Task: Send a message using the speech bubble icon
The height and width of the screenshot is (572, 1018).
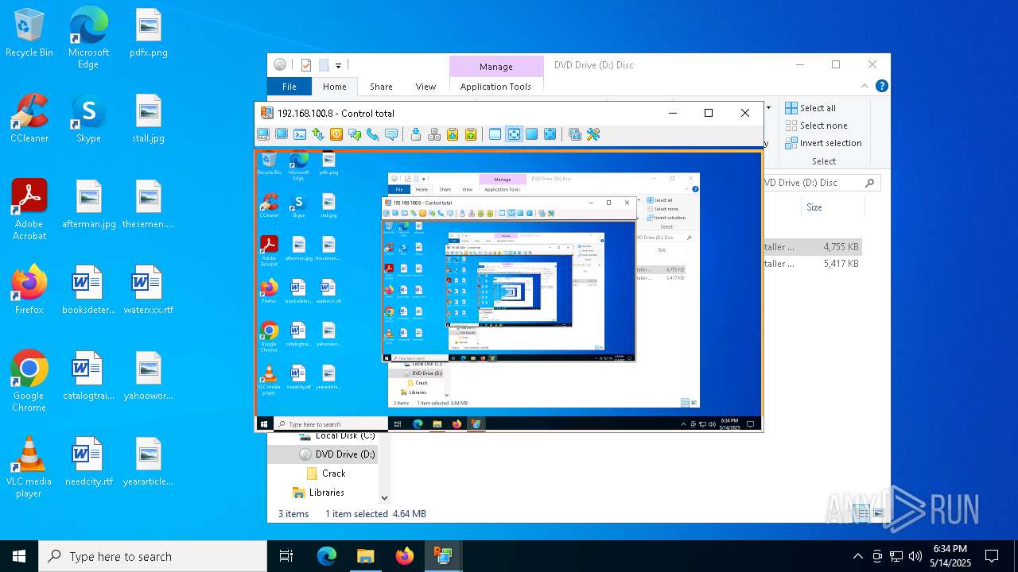Action: (x=391, y=134)
